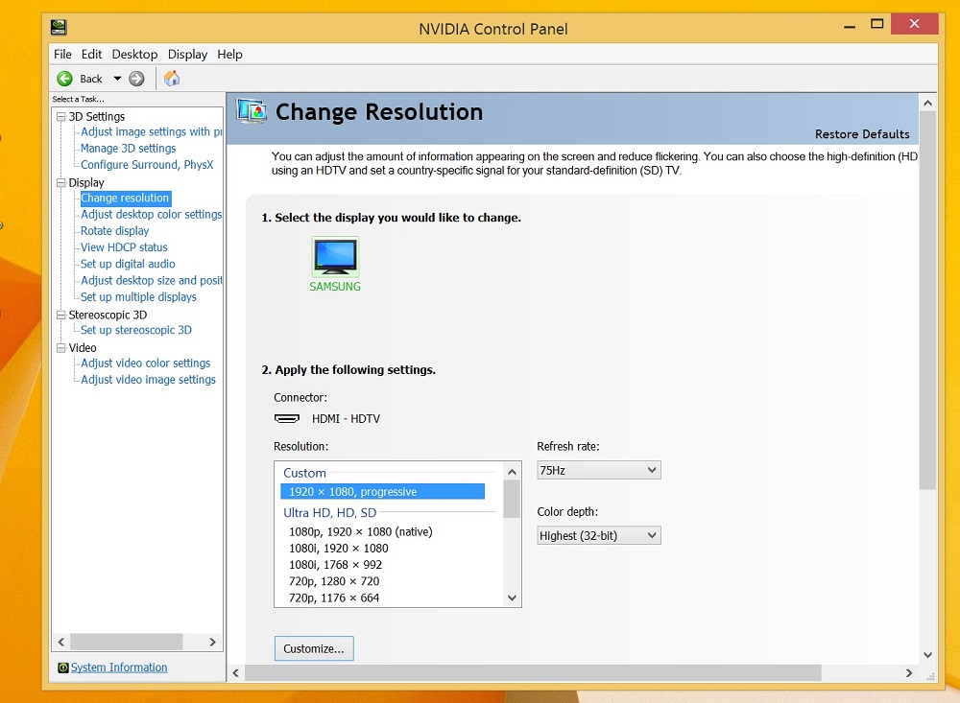This screenshot has width=960, height=703.
Task: Click the Customize... button
Action: 314,648
